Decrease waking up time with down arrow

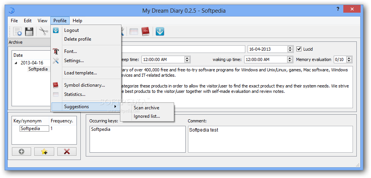click(290, 61)
